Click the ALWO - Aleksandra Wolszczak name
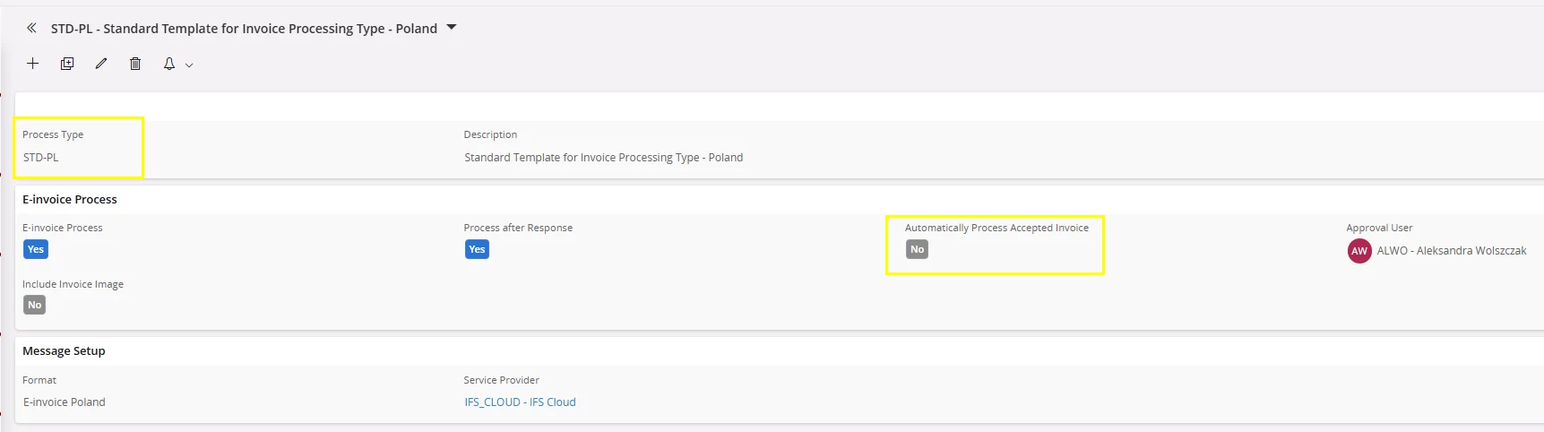 [1452, 251]
